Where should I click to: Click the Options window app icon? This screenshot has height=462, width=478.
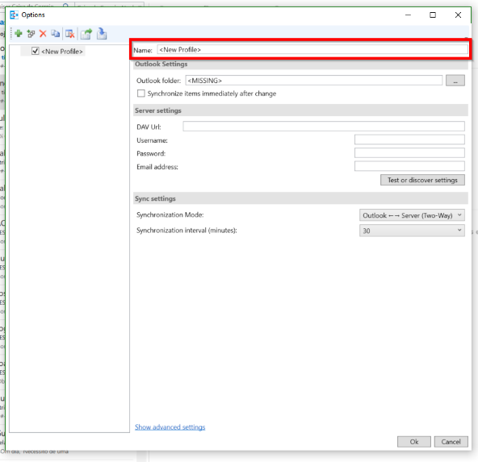pos(14,15)
